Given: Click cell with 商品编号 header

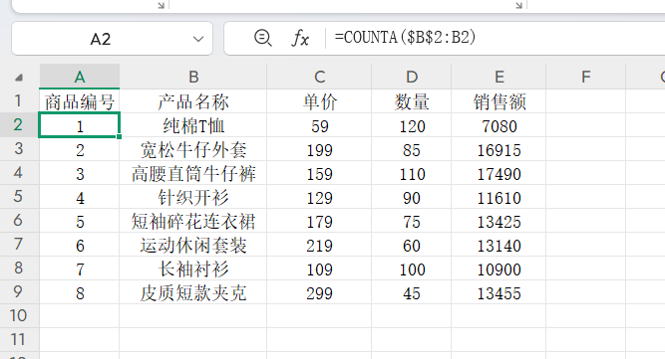Looking at the screenshot, I should [x=80, y=101].
